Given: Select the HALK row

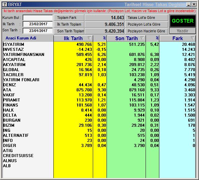Looking at the screenshot, I should pos(99,110).
